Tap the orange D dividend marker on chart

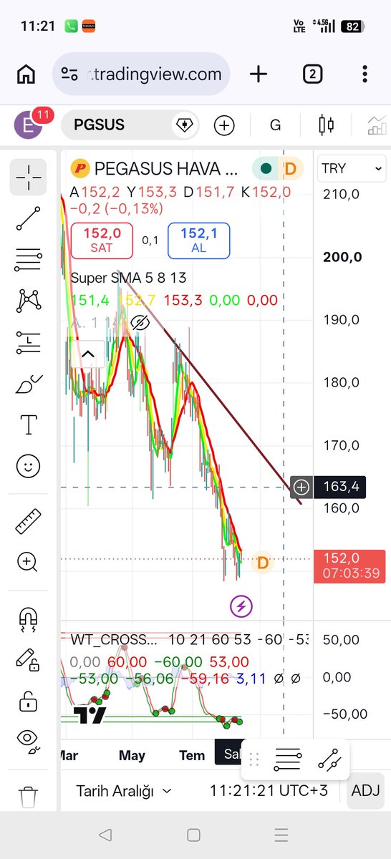pyautogui.click(x=262, y=563)
